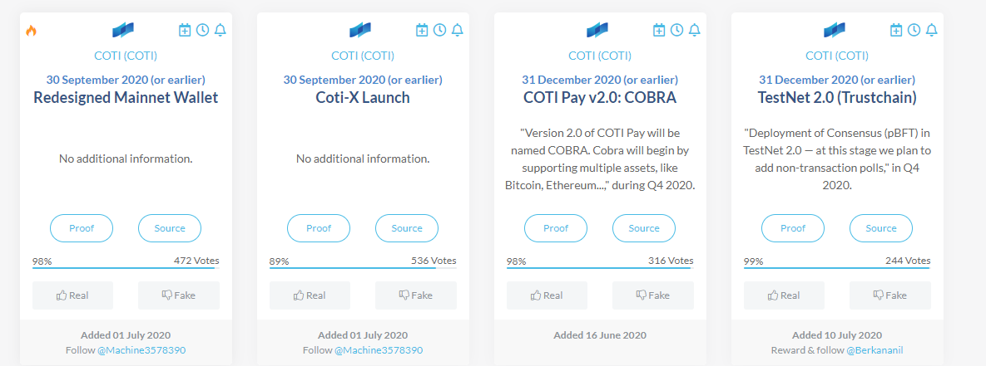Set bell alert for COTI Pay v2.0 event
The image size is (986, 366).
[x=694, y=29]
